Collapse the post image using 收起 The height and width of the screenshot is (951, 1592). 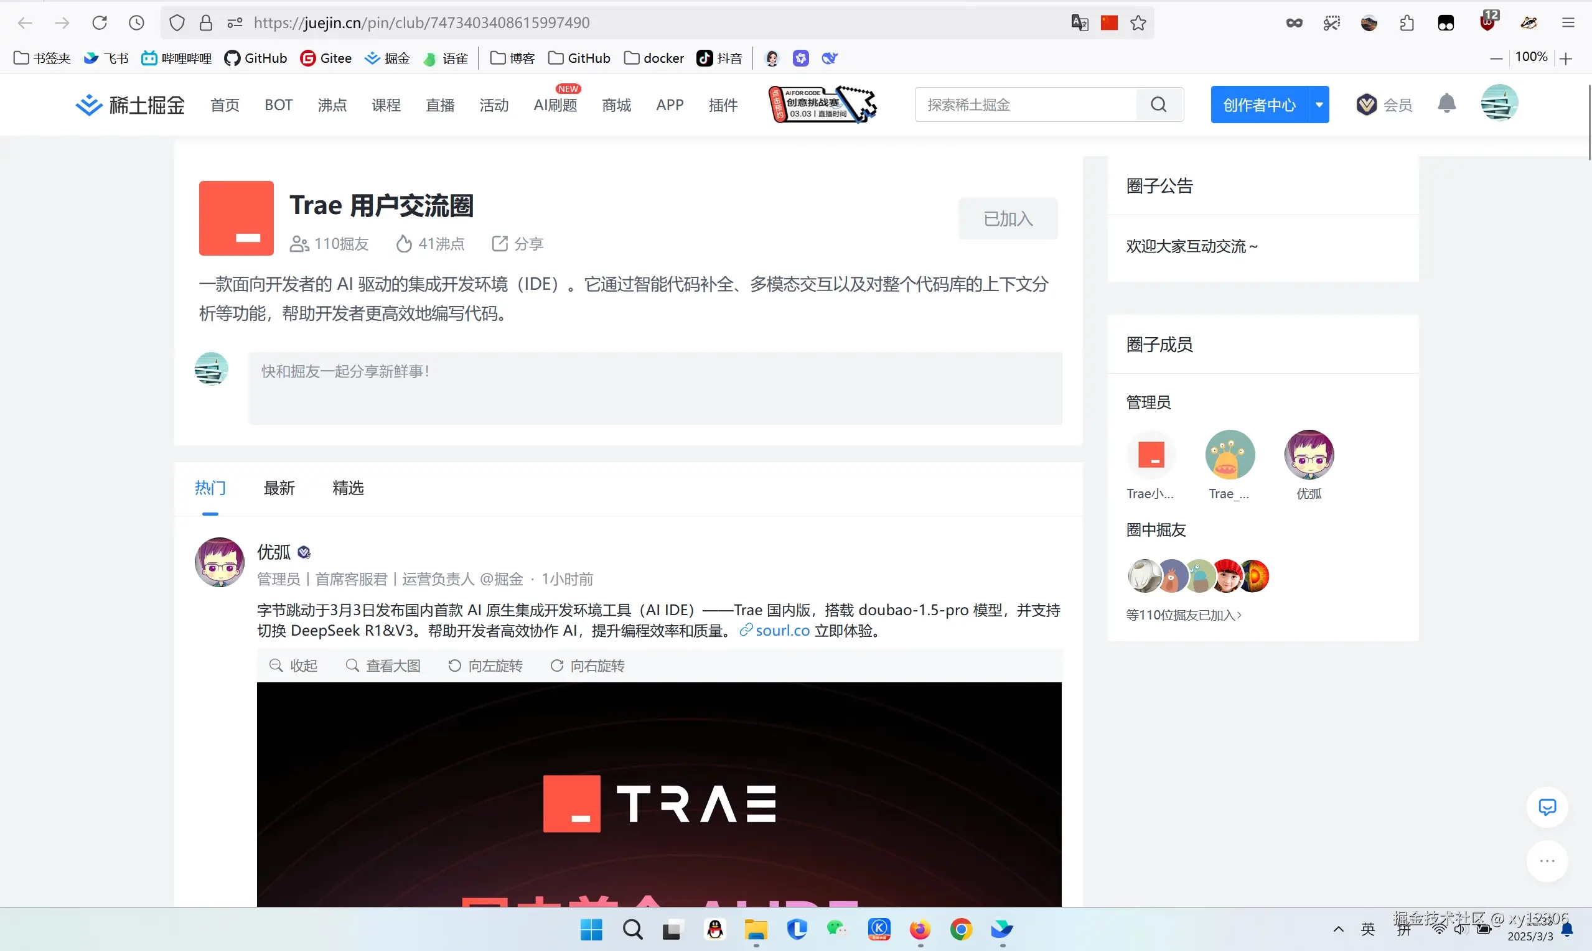click(x=293, y=665)
